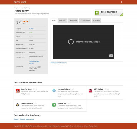The image size is (137, 129).
Task: Click the English program language value
Action: [x=32, y=48]
